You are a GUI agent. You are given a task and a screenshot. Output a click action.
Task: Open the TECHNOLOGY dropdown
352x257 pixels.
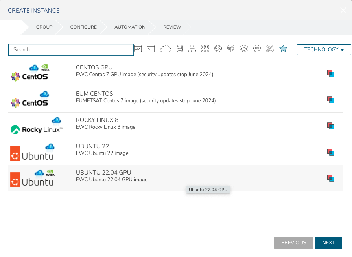324,49
